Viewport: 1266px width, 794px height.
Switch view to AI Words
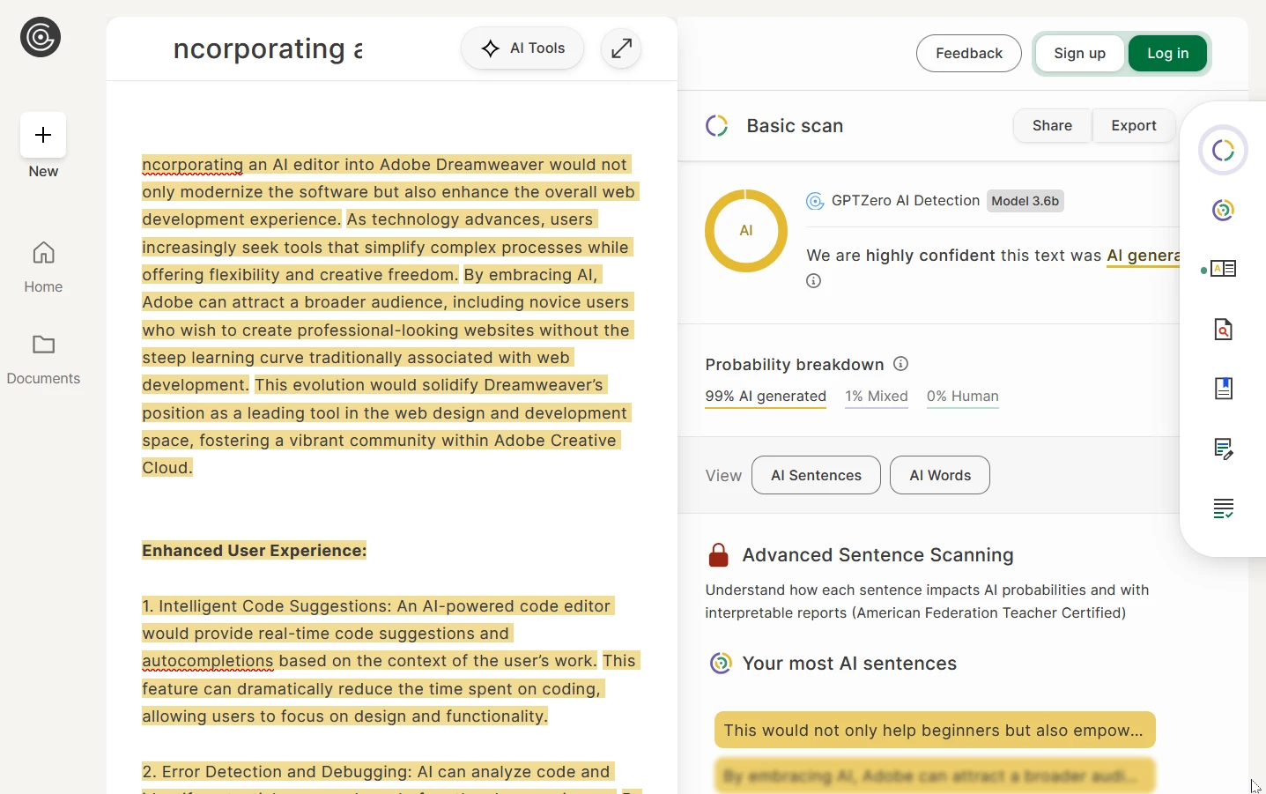[x=940, y=475]
